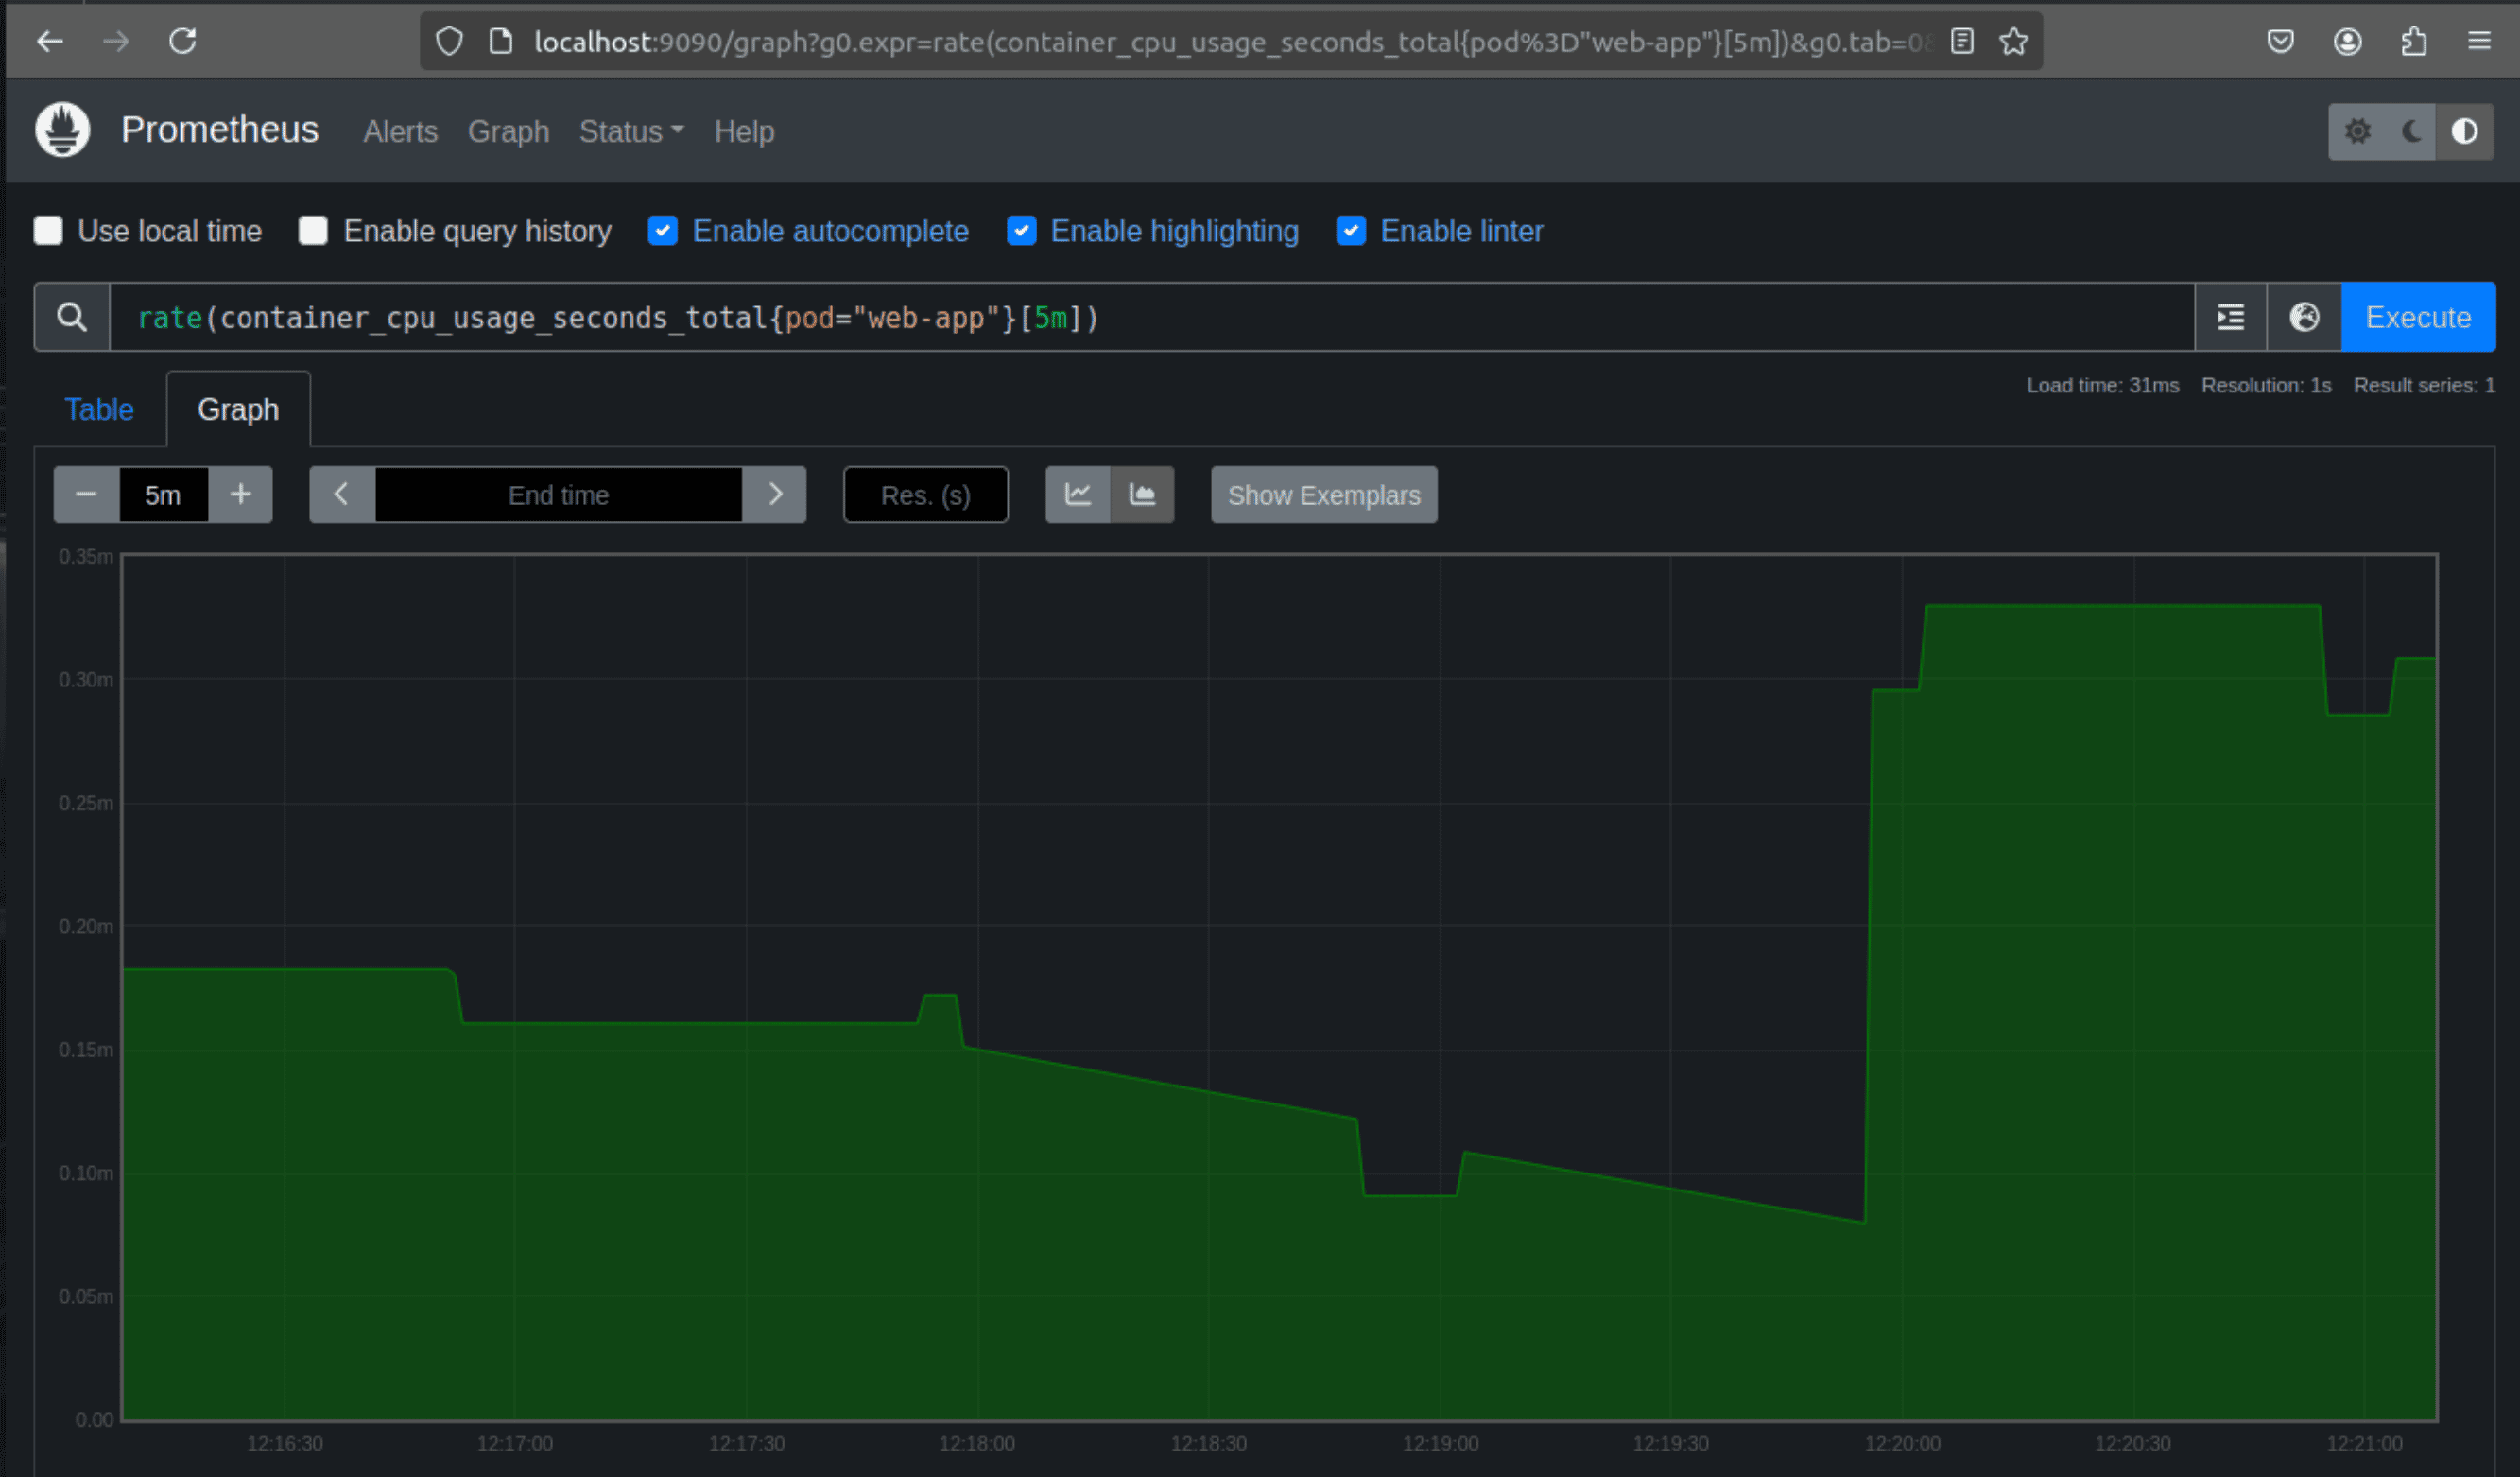Increase range with plus button
The image size is (2520, 1477).
tap(240, 495)
